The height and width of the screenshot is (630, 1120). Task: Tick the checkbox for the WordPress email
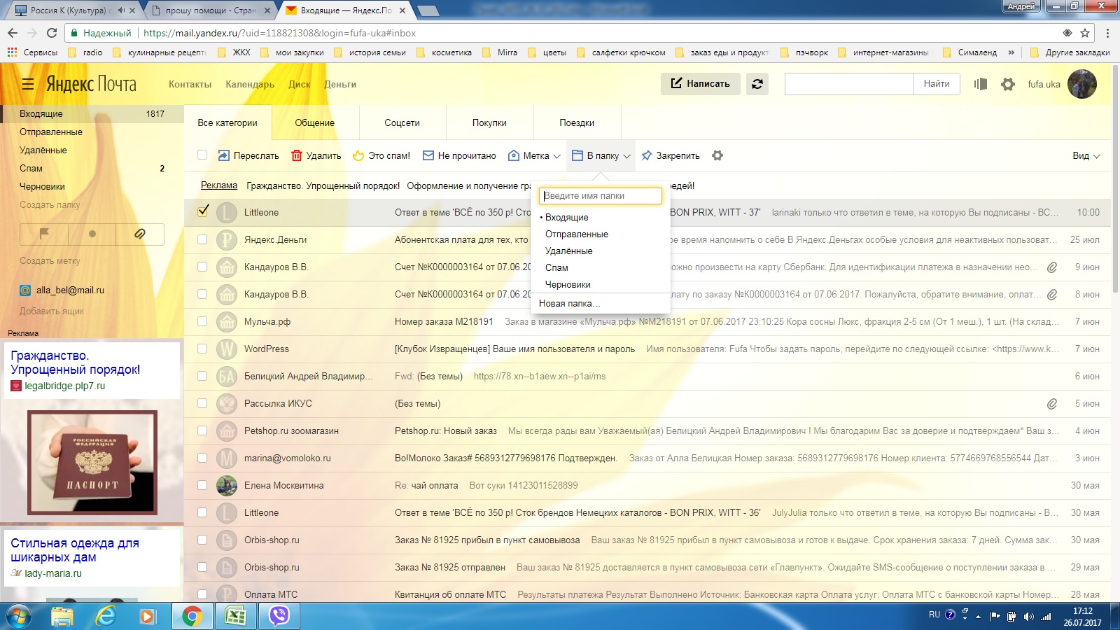[x=202, y=349]
